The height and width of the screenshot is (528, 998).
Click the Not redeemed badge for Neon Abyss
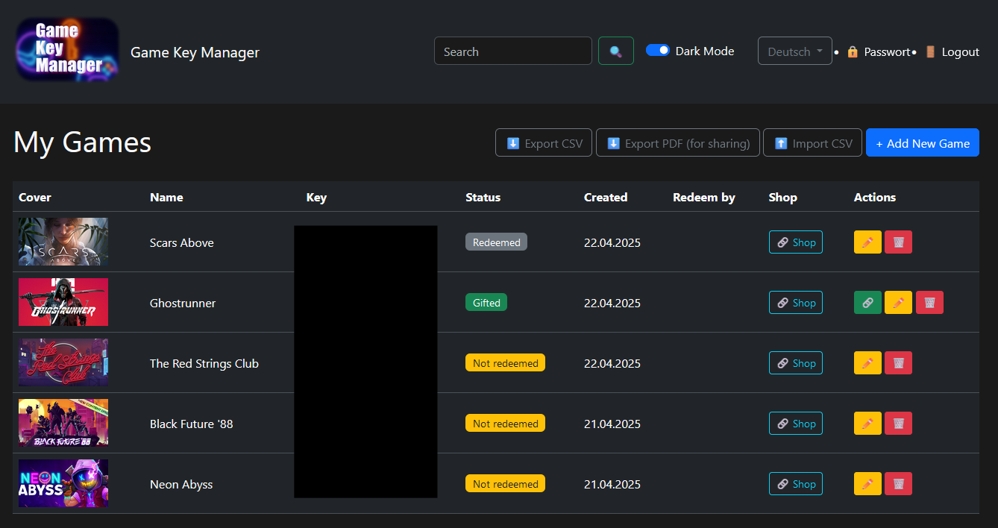point(505,483)
